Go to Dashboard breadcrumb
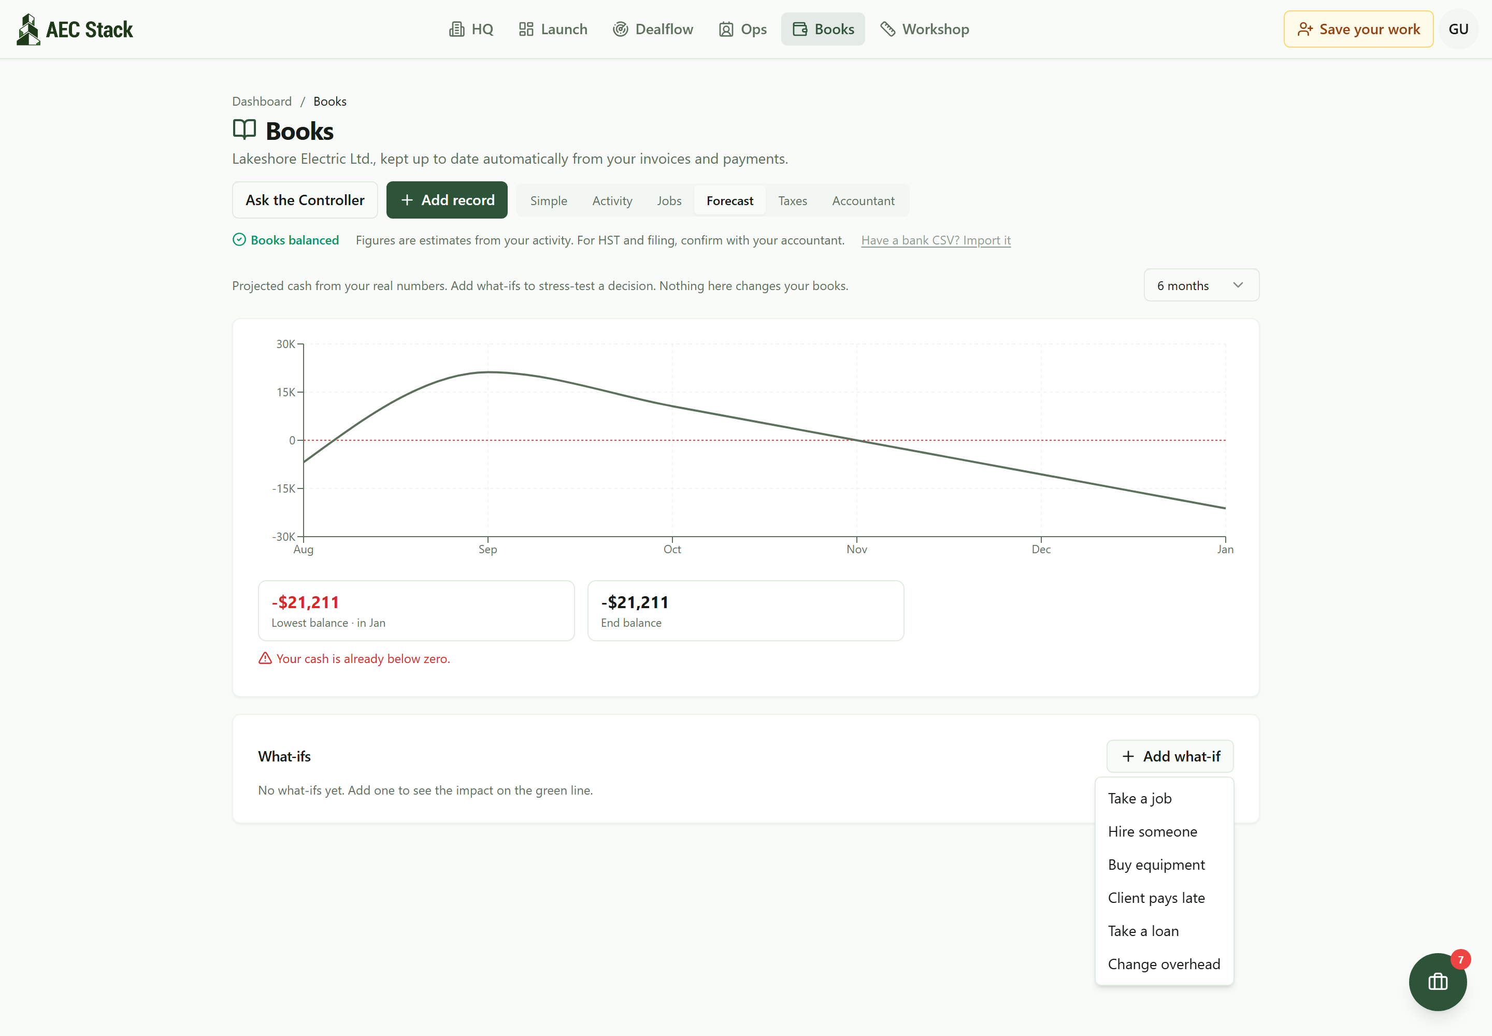1492x1036 pixels. (262, 101)
